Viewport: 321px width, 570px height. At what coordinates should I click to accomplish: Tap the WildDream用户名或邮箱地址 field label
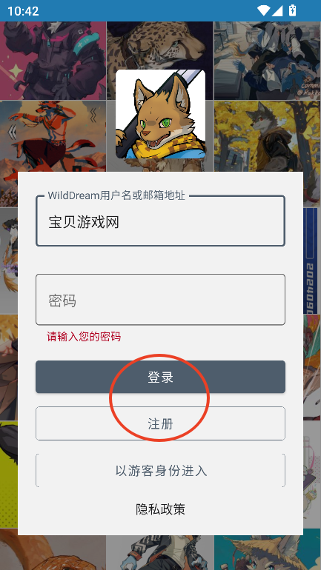coord(116,195)
